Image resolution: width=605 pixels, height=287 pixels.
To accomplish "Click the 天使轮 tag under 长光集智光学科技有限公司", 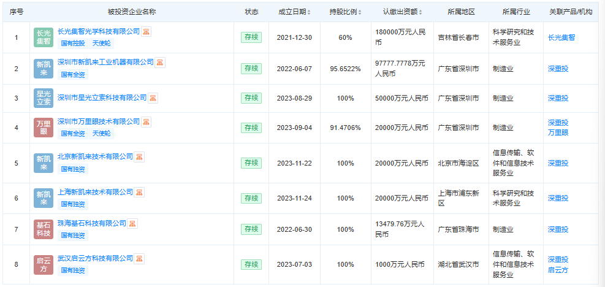I will [x=101, y=44].
